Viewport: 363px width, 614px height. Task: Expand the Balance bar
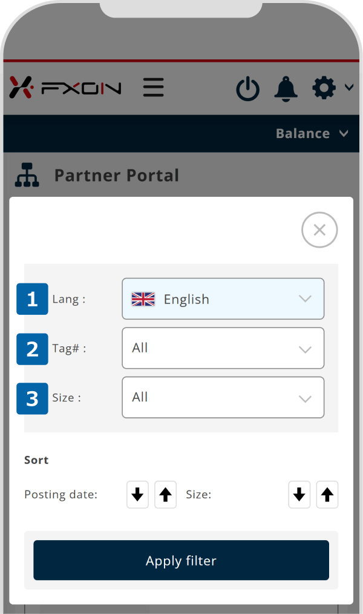[312, 134]
